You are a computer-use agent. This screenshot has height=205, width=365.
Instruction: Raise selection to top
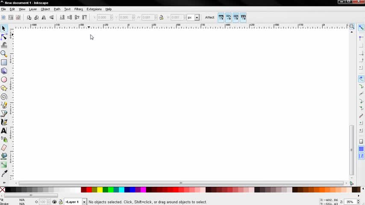pyautogui.click(x=85, y=18)
